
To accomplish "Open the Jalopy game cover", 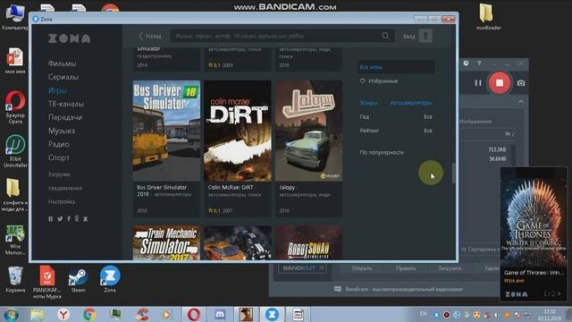I will 308,131.
